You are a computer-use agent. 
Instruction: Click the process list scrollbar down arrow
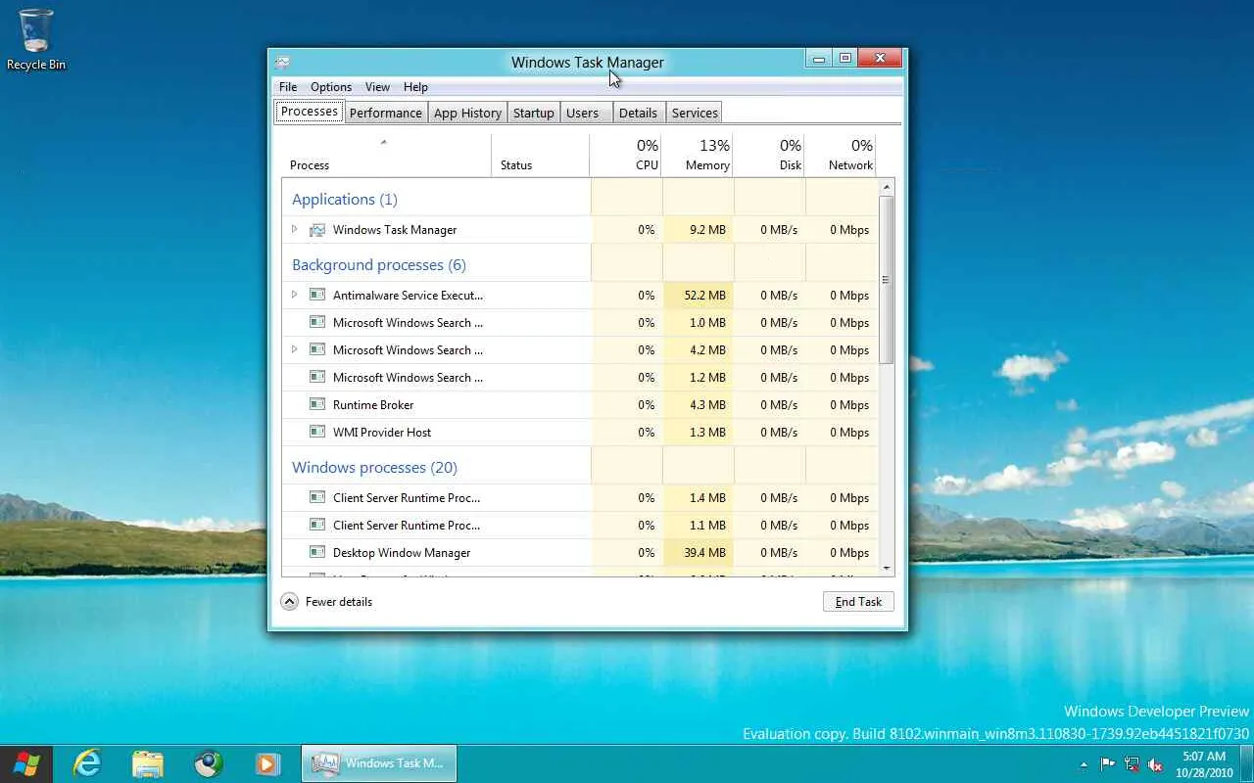click(x=887, y=568)
